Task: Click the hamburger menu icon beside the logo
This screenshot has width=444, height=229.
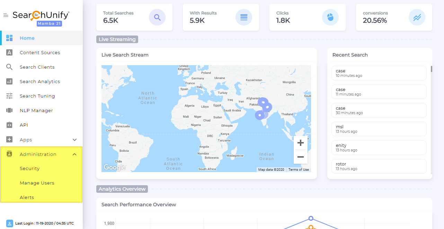Action: click(x=6, y=15)
